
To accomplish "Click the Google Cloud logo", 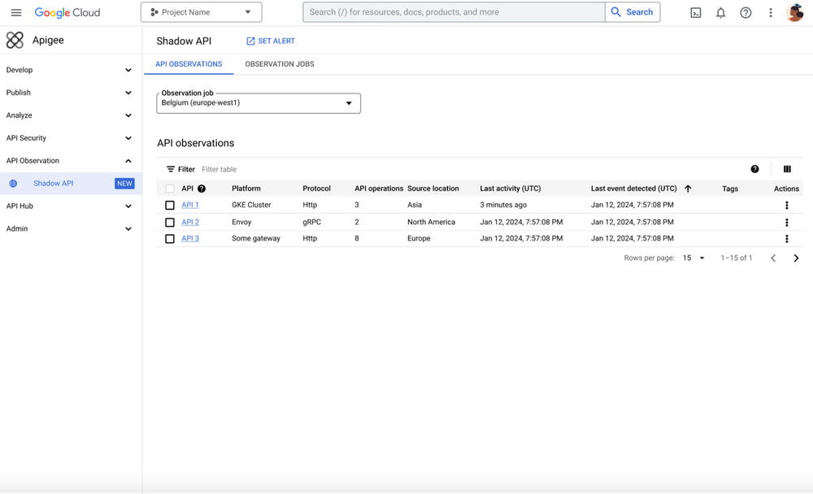I will pyautogui.click(x=67, y=12).
